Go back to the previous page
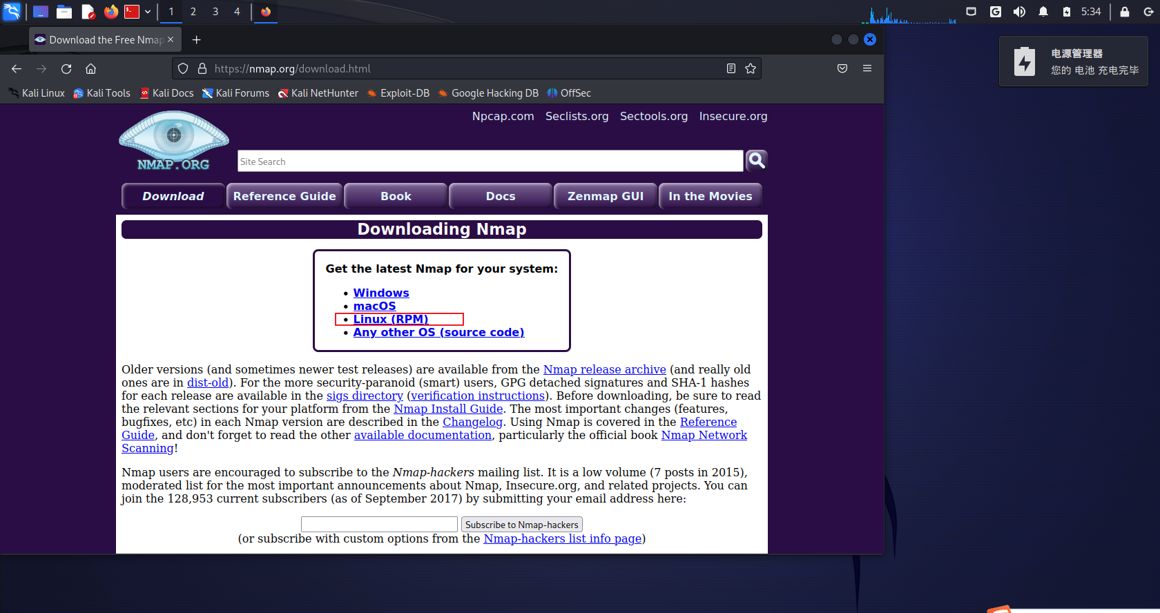The width and height of the screenshot is (1160, 613). pos(17,68)
